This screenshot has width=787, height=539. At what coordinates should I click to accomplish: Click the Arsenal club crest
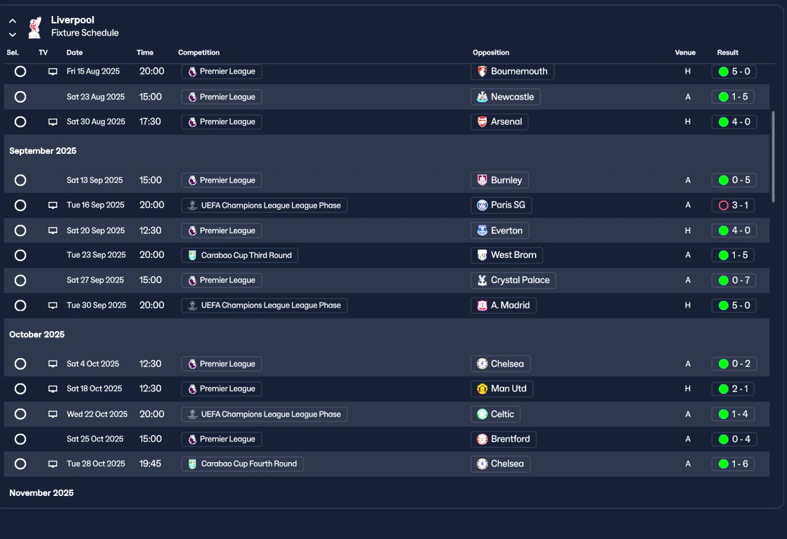483,122
